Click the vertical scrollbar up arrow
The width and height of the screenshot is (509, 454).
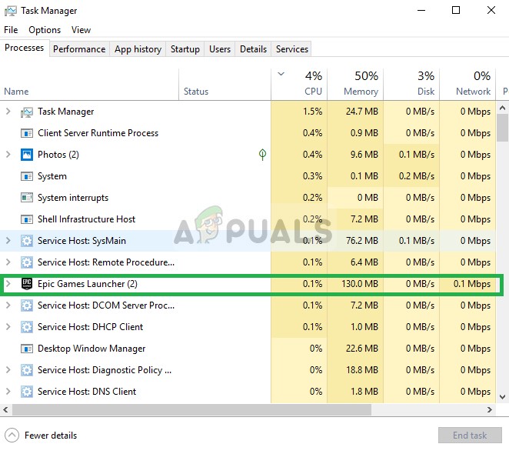click(502, 108)
